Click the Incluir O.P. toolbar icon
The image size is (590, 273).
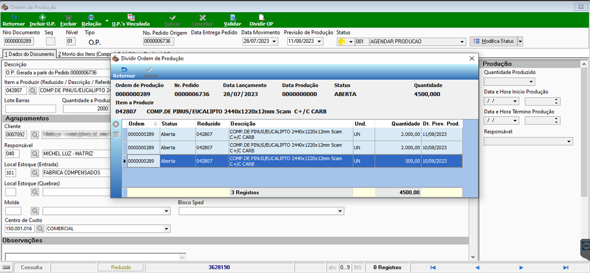click(42, 17)
